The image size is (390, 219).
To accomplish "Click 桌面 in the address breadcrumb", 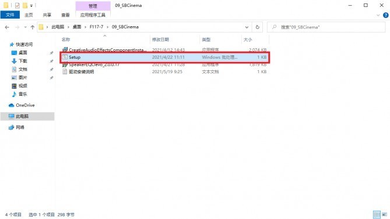I will click(x=77, y=27).
